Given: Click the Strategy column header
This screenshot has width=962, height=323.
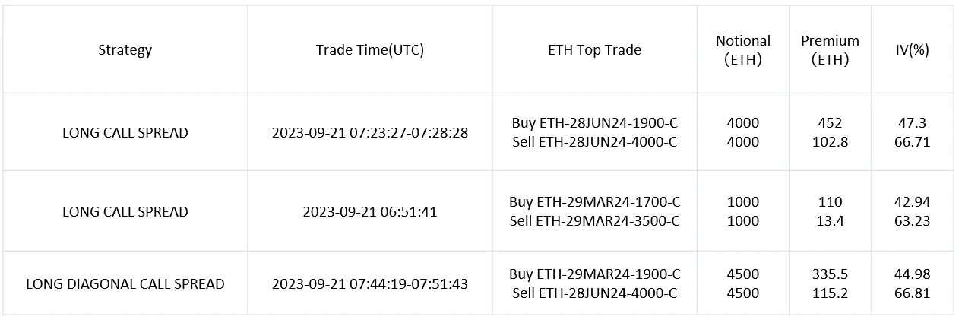Looking at the screenshot, I should pos(125,50).
